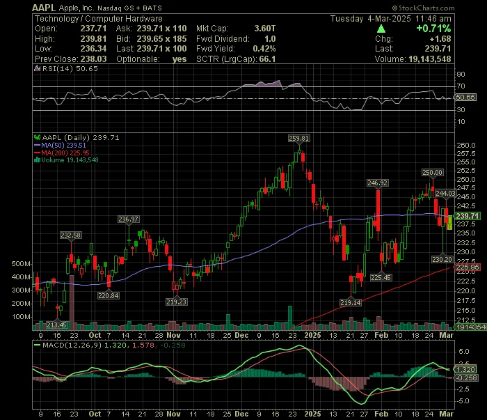Click the 219.14 low price annotation
Viewport: 487px width, 420px height.
click(351, 303)
